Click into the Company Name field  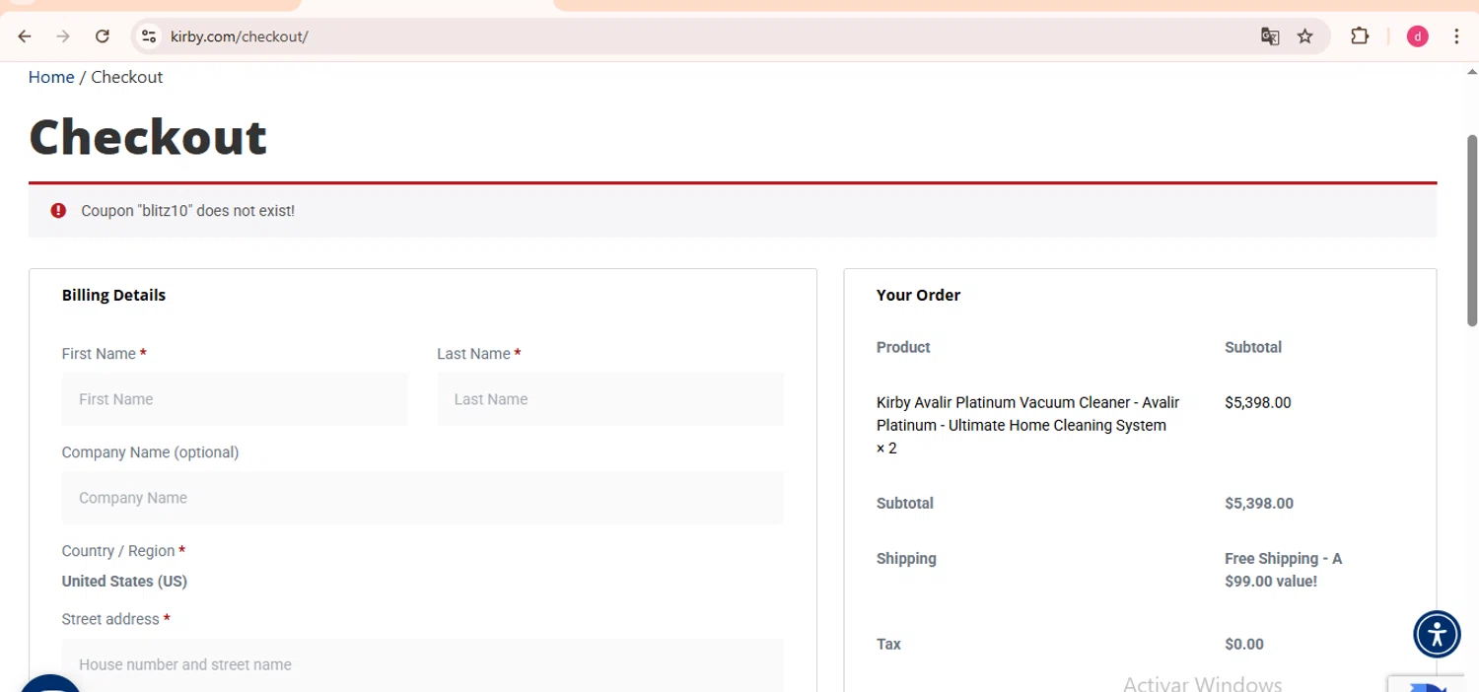pos(422,498)
